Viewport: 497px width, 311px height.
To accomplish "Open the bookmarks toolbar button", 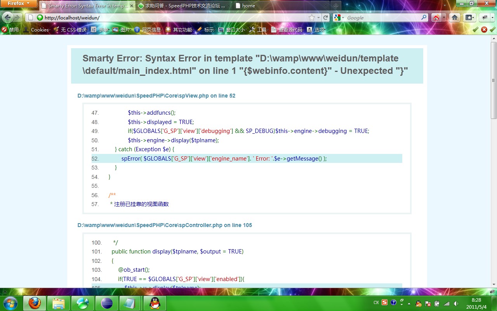I will tap(469, 17).
